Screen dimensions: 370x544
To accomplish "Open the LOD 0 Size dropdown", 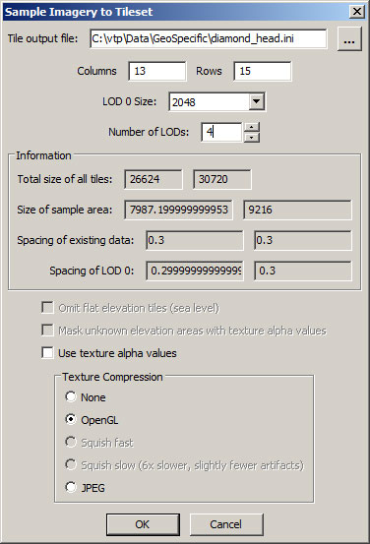I will pyautogui.click(x=257, y=101).
